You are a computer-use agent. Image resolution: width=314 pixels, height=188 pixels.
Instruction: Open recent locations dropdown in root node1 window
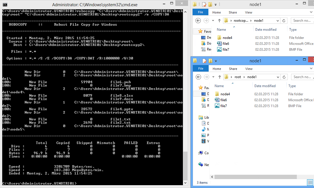(213, 77)
